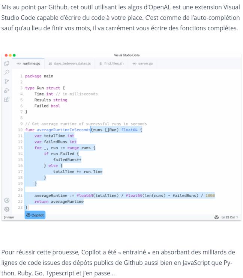The image size is (243, 278).
Task: Click the Go file icon on runtime.go tab
Action: pyautogui.click(x=19, y=63)
